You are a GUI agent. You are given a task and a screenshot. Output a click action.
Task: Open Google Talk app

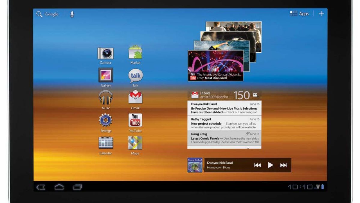point(135,76)
